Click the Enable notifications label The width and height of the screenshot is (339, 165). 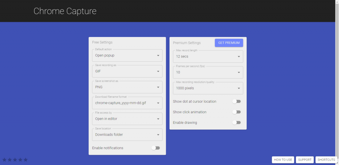108,148
